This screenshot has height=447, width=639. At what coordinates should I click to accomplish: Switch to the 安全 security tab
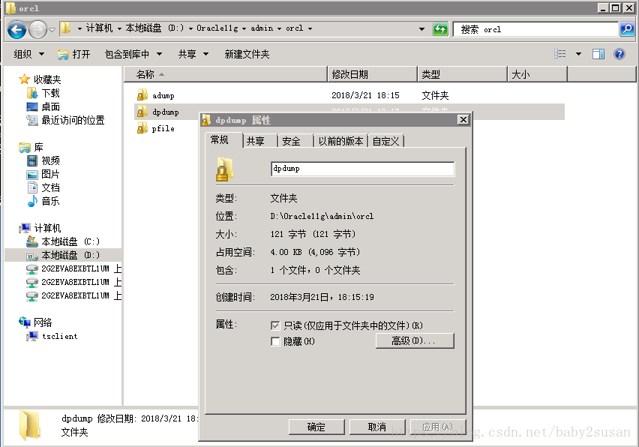[292, 141]
